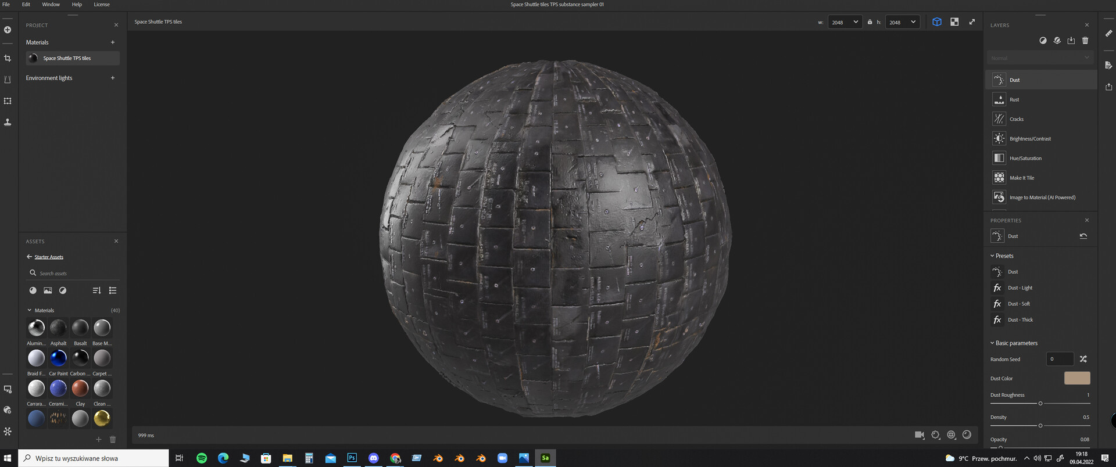Collapse the Materials assets group
Screen dimensions: 1116x467
click(30, 310)
